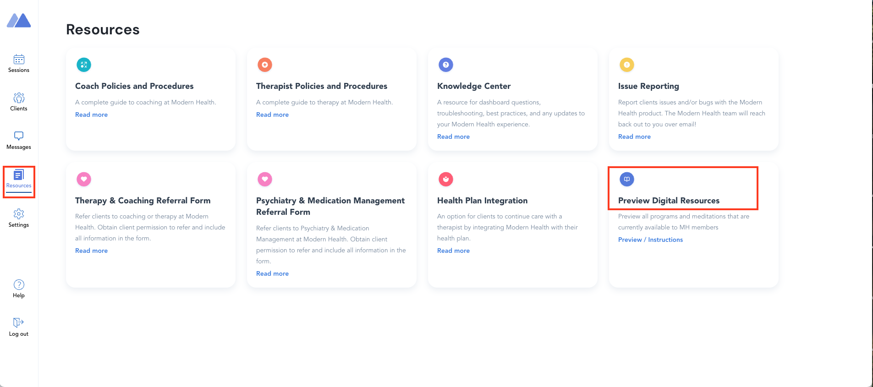Read more about Coach Policies and Procedures
873x387 pixels.
(91, 115)
